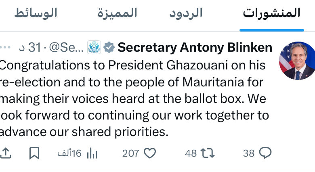
Task: View post analytics bar chart icon
Action: tap(92, 153)
